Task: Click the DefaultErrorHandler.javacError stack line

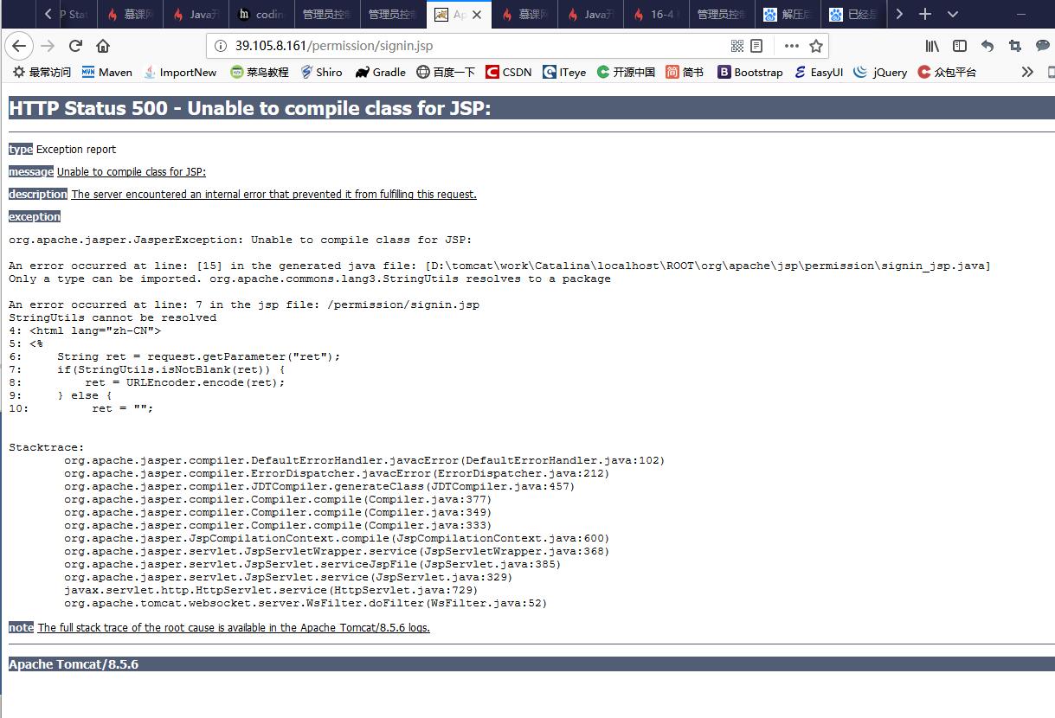Action: 364,460
